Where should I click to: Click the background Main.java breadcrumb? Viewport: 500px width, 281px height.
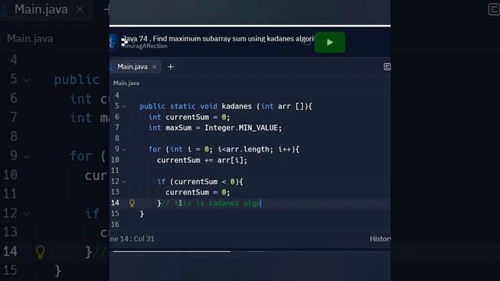[30, 38]
